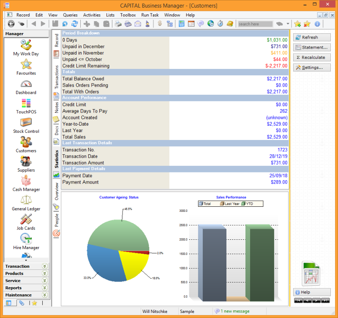Click the Remove Favourite star icon

[307, 24]
